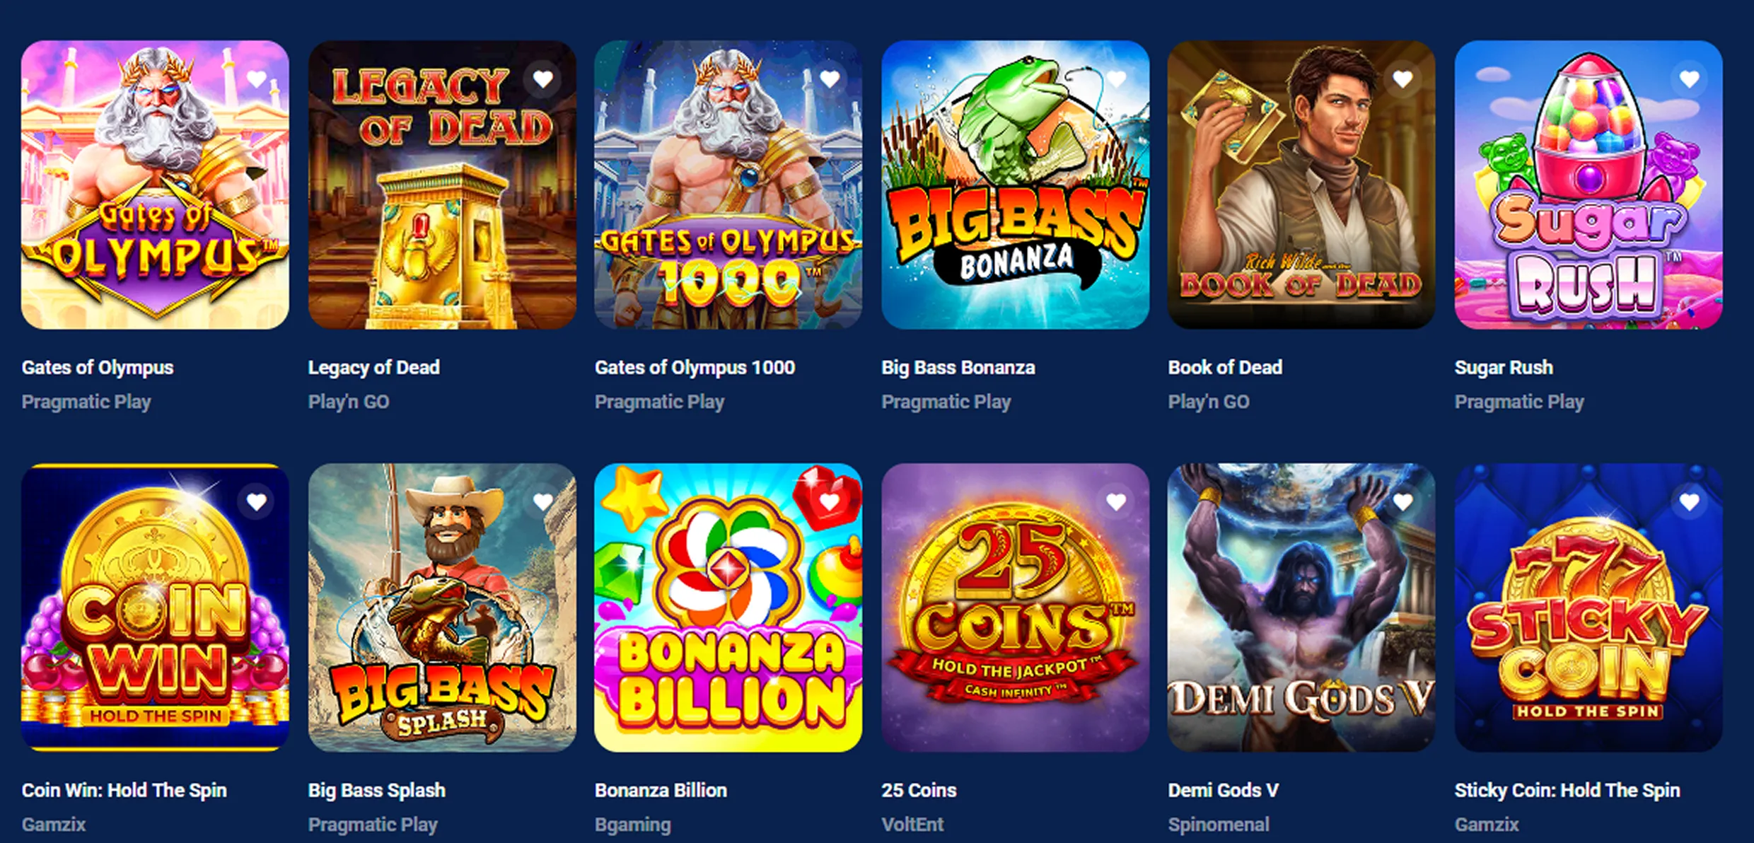Toggle favorite heart on Legacy of Dead
1754x843 pixels.
543,79
